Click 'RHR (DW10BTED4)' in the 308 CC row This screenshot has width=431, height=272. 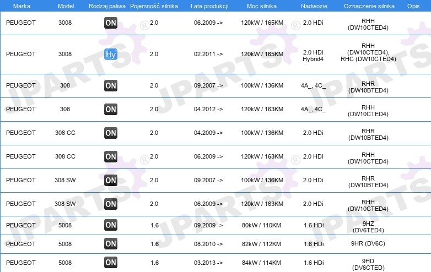coord(368,134)
